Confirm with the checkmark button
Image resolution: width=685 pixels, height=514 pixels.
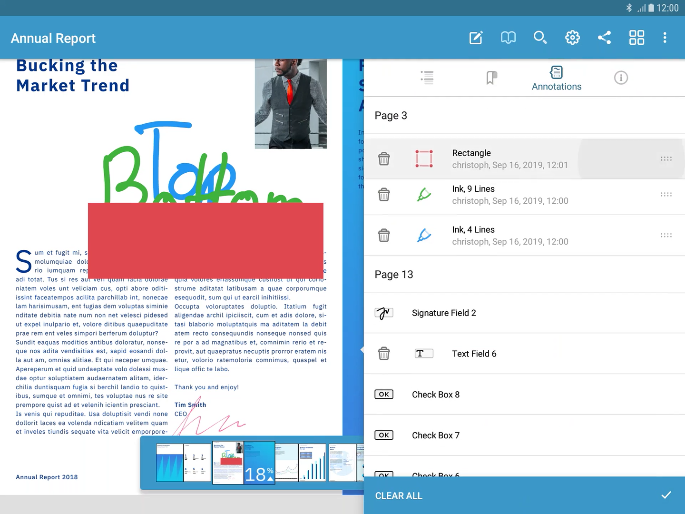click(666, 495)
